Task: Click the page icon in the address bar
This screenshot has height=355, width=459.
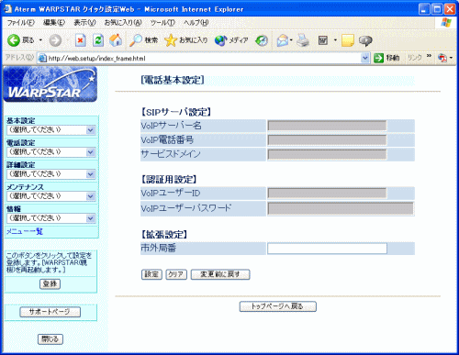Action: (42, 58)
